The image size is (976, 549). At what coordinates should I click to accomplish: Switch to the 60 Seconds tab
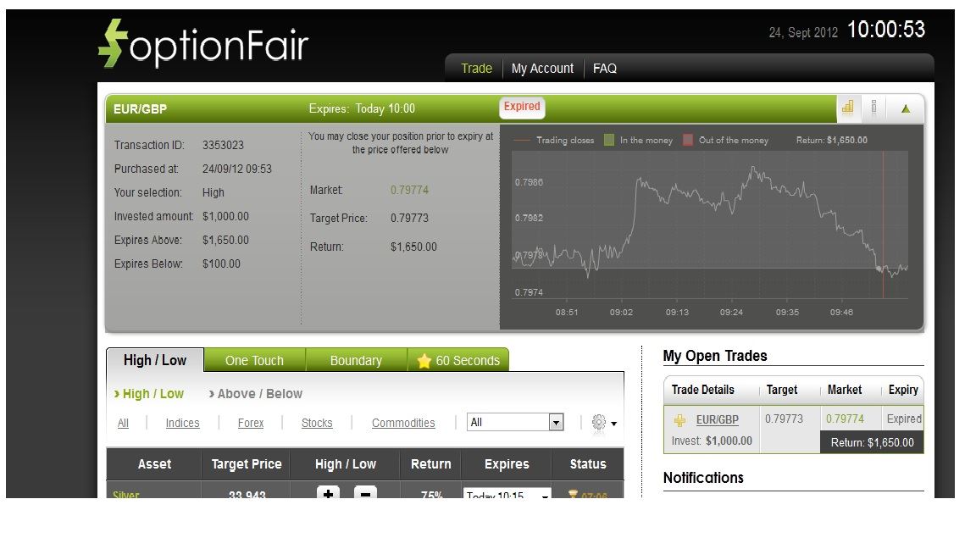458,360
